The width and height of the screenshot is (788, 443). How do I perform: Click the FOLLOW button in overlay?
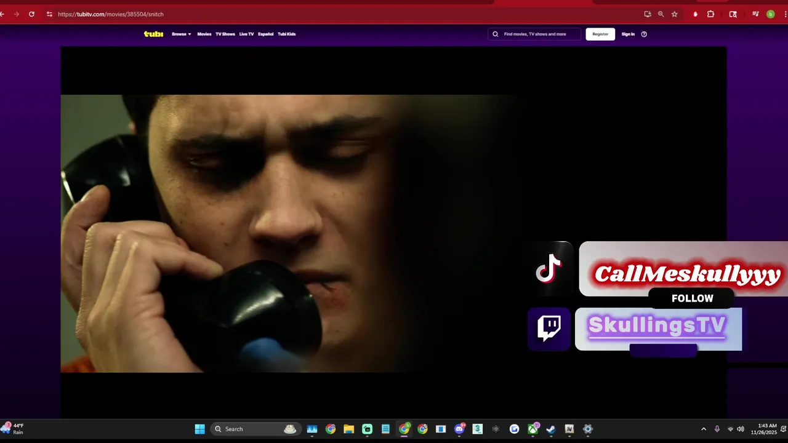click(x=692, y=298)
